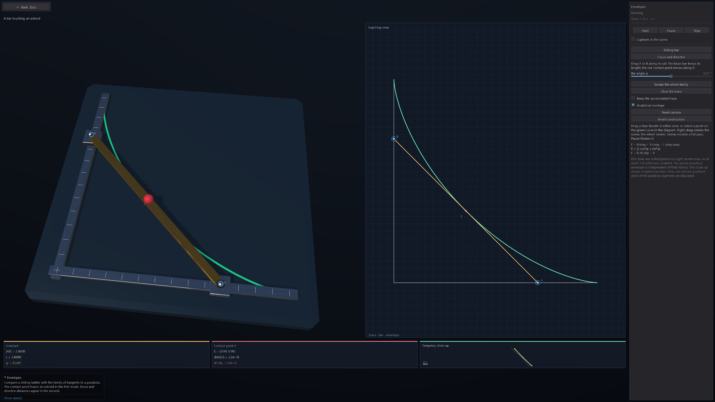The image size is (715, 402).
Task: Clear the trace
Action: coord(671,92)
